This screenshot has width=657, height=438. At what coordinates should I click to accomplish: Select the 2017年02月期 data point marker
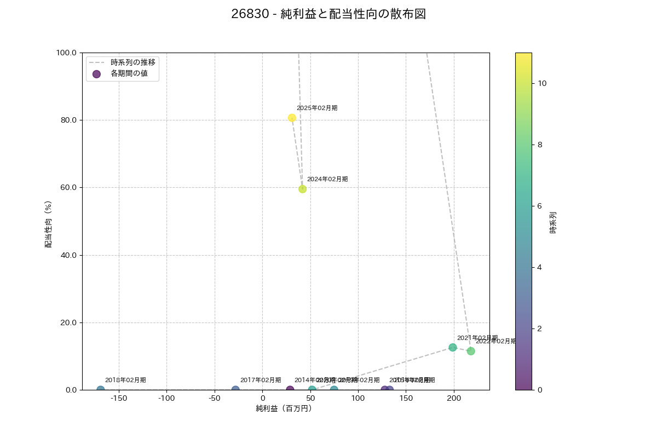pos(235,390)
